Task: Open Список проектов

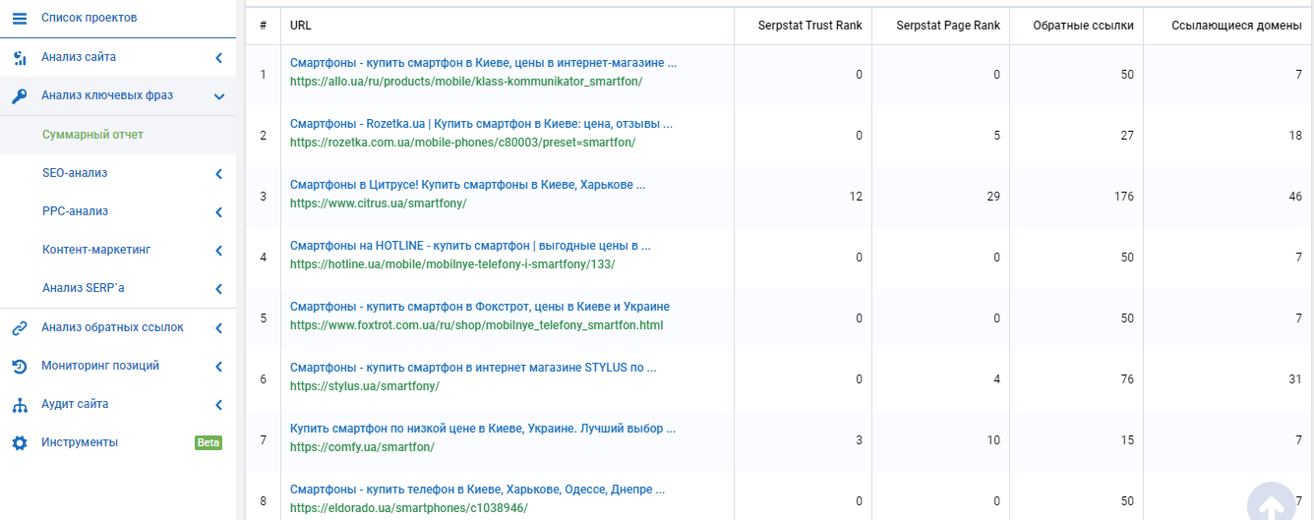Action: 90,18
